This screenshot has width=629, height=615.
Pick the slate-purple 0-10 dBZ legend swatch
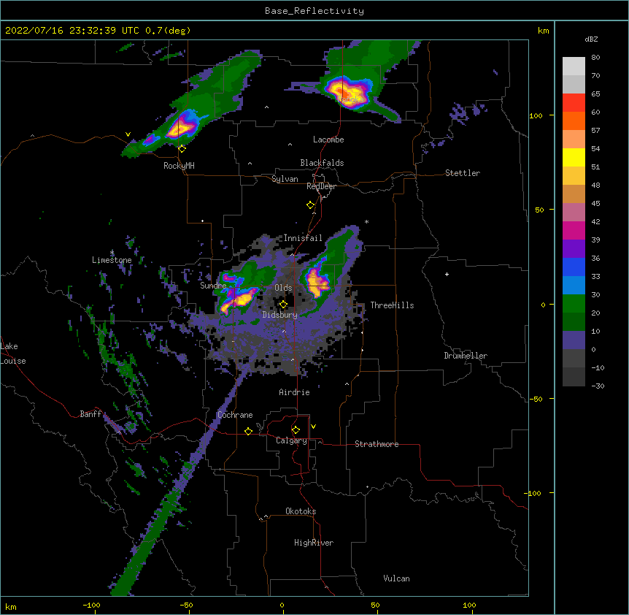[x=574, y=340]
